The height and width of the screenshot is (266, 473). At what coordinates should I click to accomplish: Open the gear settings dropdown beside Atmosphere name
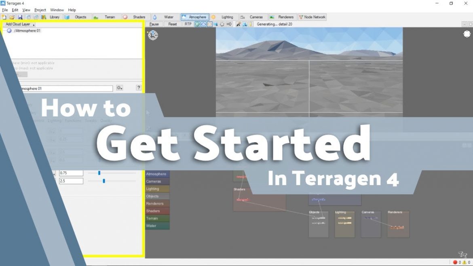[x=119, y=88]
